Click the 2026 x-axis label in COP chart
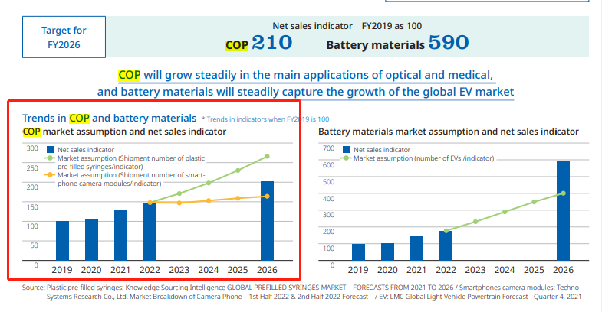Image resolution: width=602 pixels, height=312 pixels. [267, 270]
